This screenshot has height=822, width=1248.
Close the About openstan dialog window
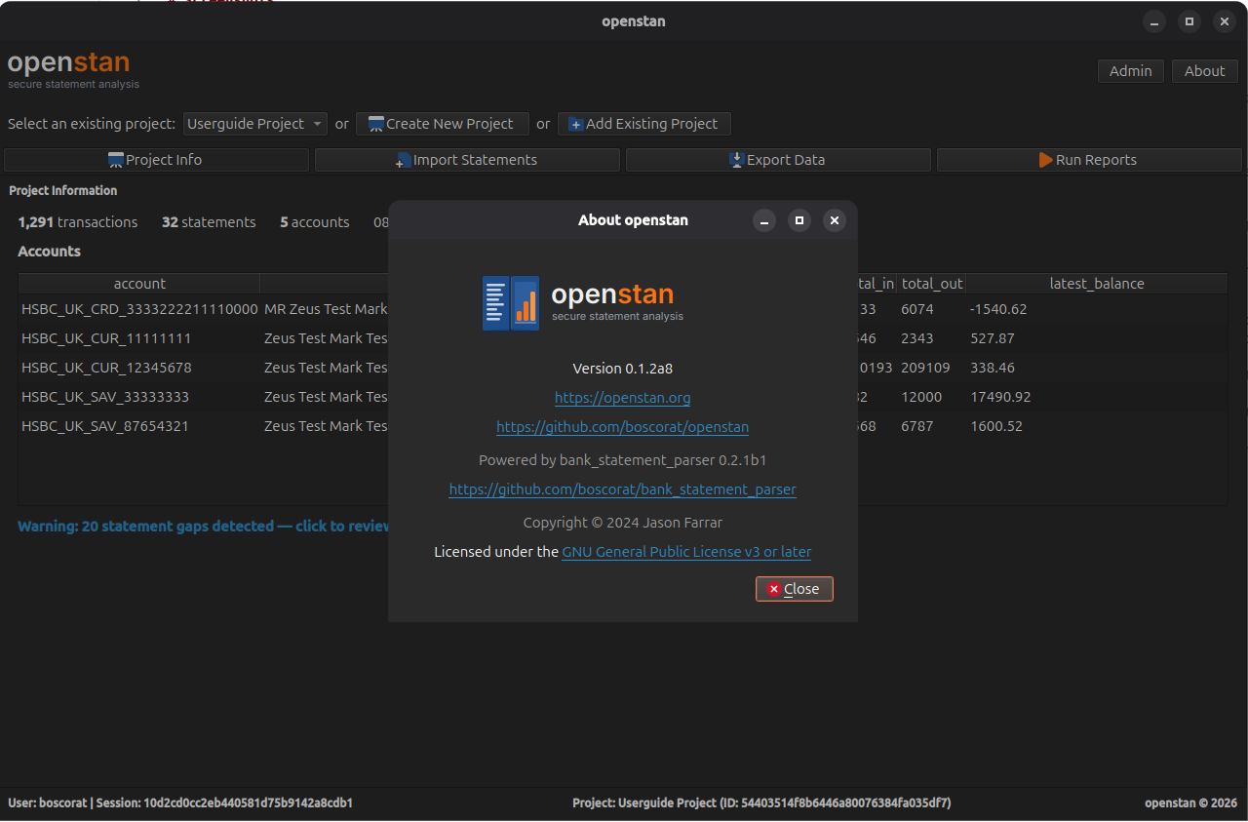[834, 220]
